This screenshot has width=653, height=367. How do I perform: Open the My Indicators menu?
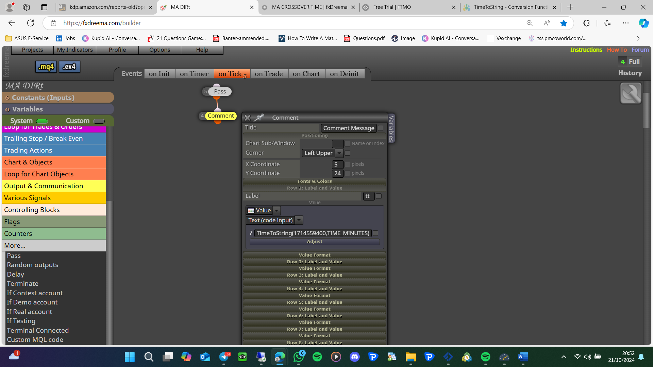click(x=75, y=50)
